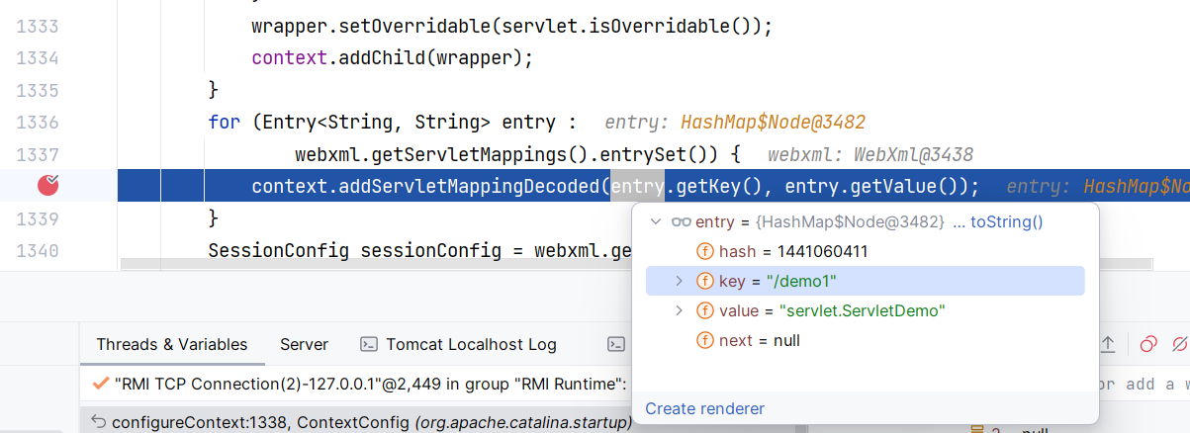This screenshot has height=433, width=1190.
Task: Click the field icon next to next
Action: click(x=705, y=341)
